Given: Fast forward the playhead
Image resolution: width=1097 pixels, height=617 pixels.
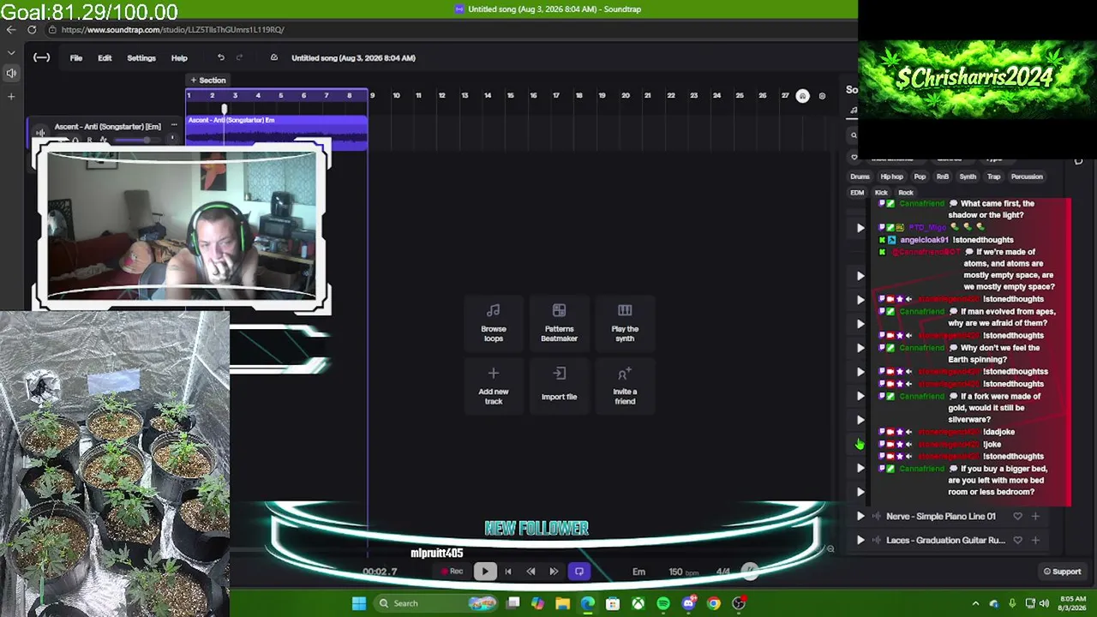Looking at the screenshot, I should [554, 572].
